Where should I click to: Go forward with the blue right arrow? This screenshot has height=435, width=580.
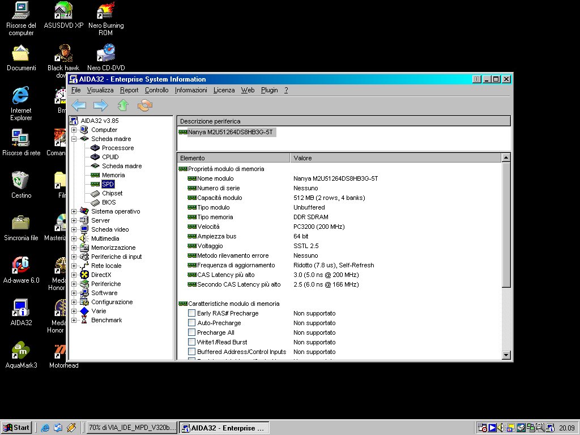coord(101,105)
